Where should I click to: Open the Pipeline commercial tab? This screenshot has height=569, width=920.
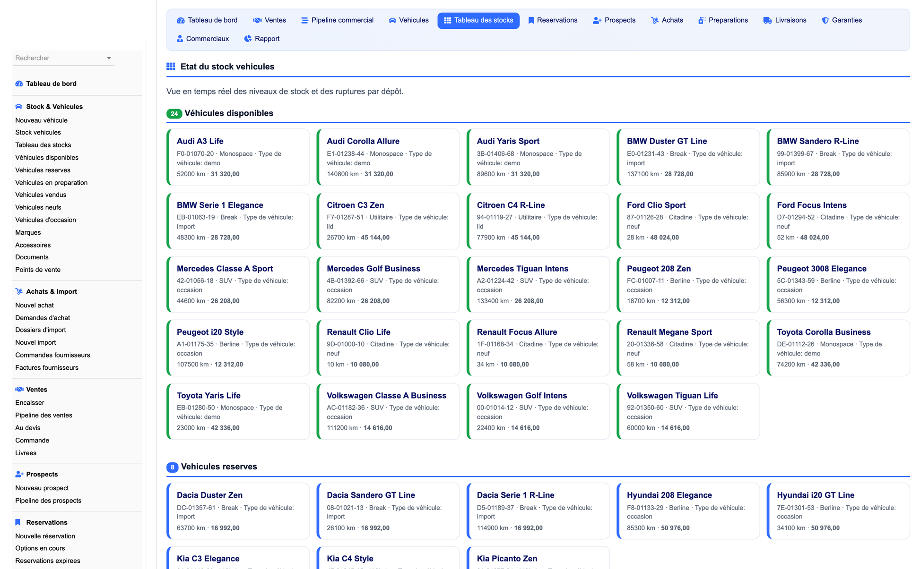click(x=337, y=20)
